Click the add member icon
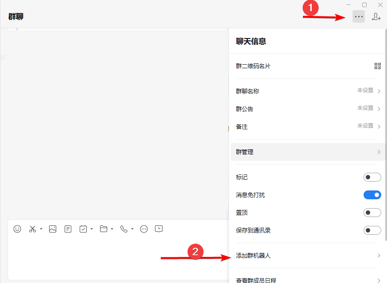The image size is (387, 283). point(376,16)
